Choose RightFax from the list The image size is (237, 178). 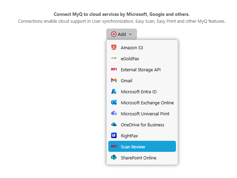pos(142,136)
